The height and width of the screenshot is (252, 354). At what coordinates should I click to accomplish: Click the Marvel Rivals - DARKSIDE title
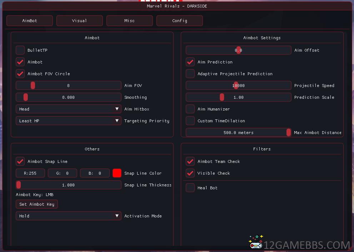(177, 6)
